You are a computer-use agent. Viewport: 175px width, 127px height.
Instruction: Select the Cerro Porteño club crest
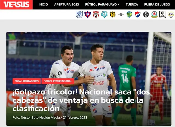tap(87, 15)
